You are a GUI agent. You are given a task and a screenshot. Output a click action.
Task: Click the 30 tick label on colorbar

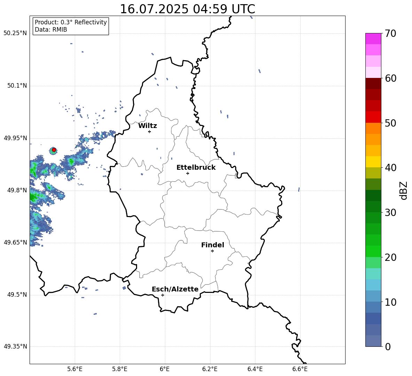click(390, 213)
